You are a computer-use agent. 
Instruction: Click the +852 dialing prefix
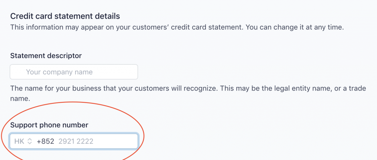pos(45,141)
